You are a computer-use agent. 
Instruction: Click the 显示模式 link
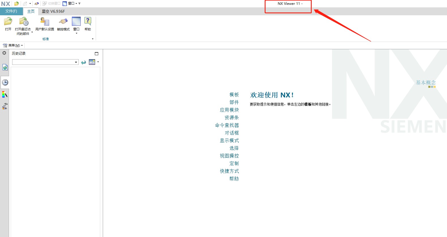229,140
